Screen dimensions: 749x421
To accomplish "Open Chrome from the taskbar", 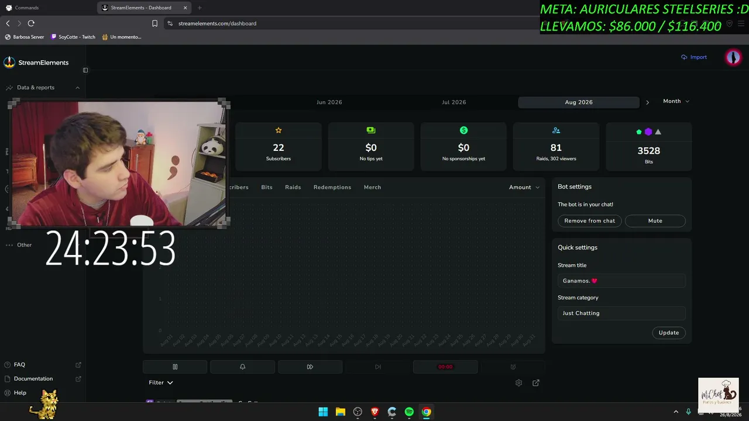I will (427, 412).
